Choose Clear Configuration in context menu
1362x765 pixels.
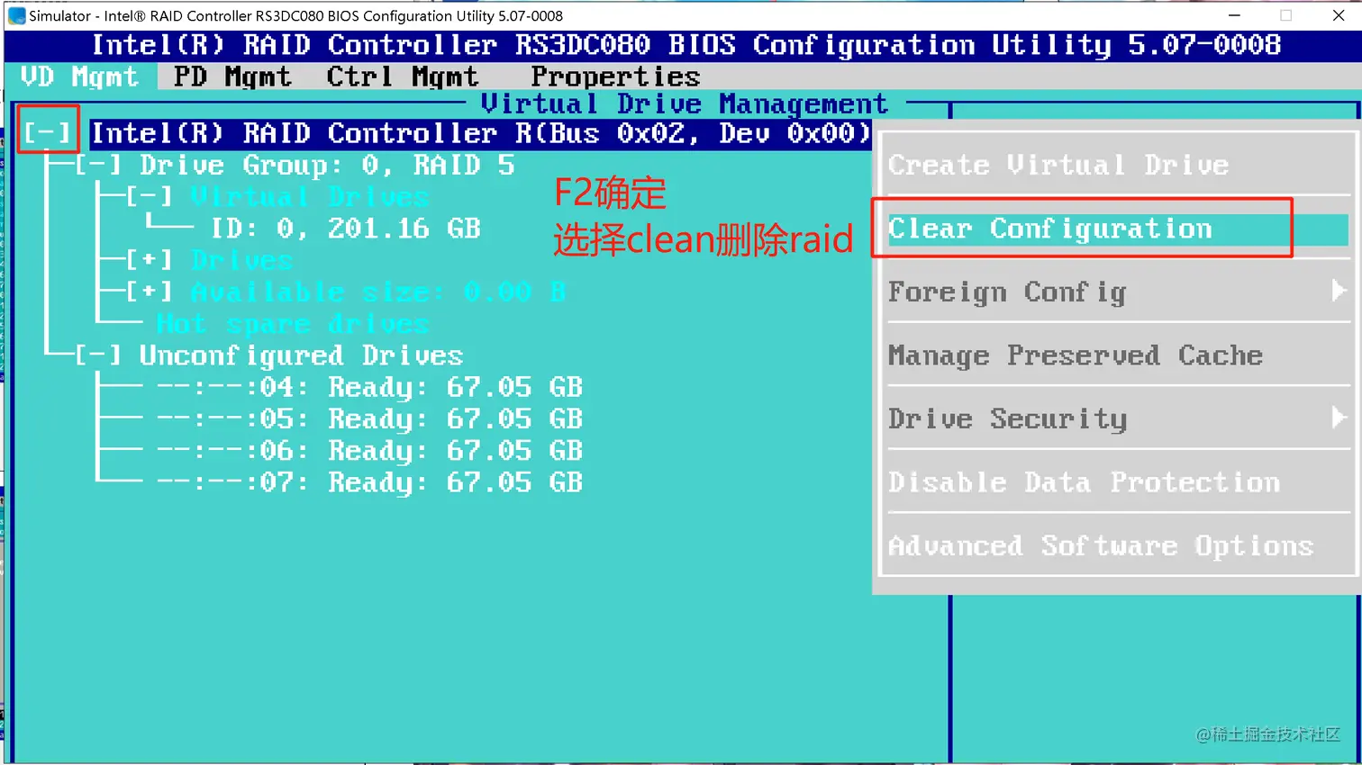(x=1117, y=229)
